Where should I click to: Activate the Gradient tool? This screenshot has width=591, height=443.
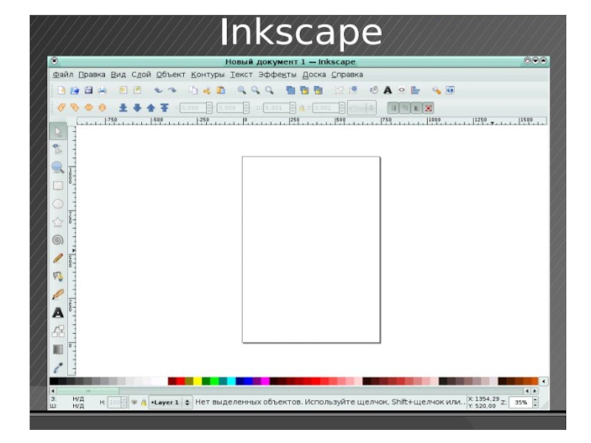[x=58, y=348]
